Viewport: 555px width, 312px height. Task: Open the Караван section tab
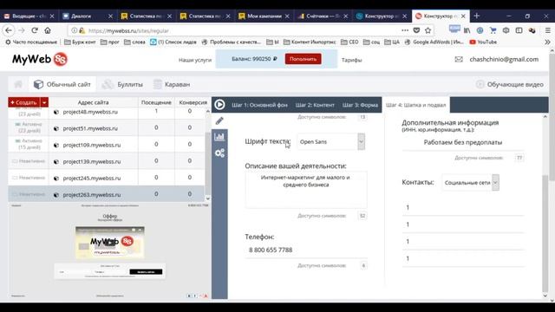(x=172, y=84)
